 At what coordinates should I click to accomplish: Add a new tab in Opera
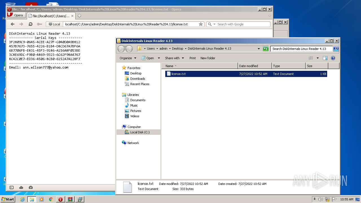79,16
